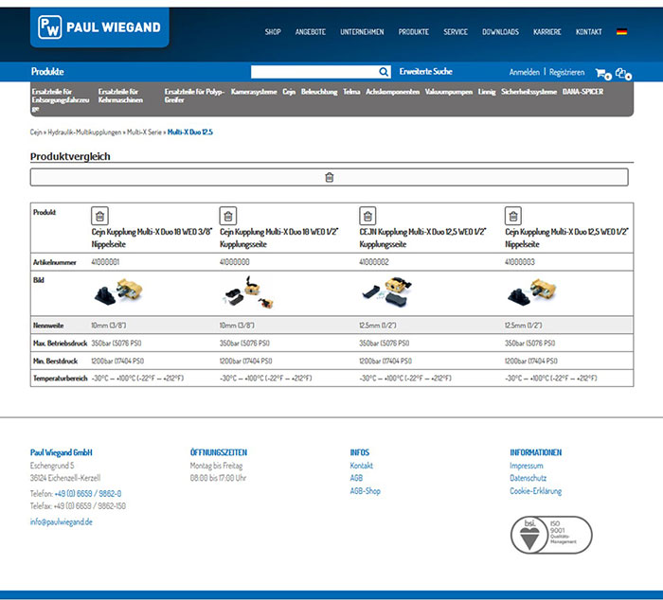Open Cejn Kupplung Multi-X Duo 10 WEO 3/8" title
The height and width of the screenshot is (600, 663).
[x=152, y=238]
